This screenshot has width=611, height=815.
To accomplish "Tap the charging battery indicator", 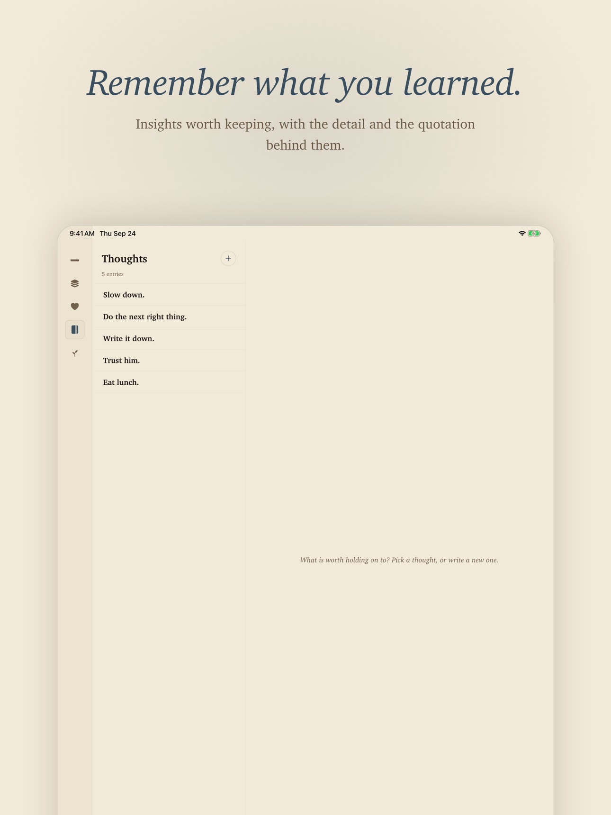I will [534, 233].
